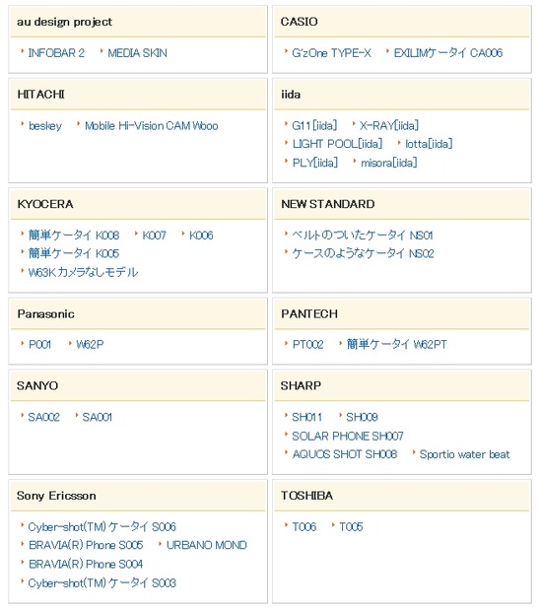540x611 pixels.
Task: Open Mobile Hi-Vision CAM Wooo link
Action: (152, 126)
